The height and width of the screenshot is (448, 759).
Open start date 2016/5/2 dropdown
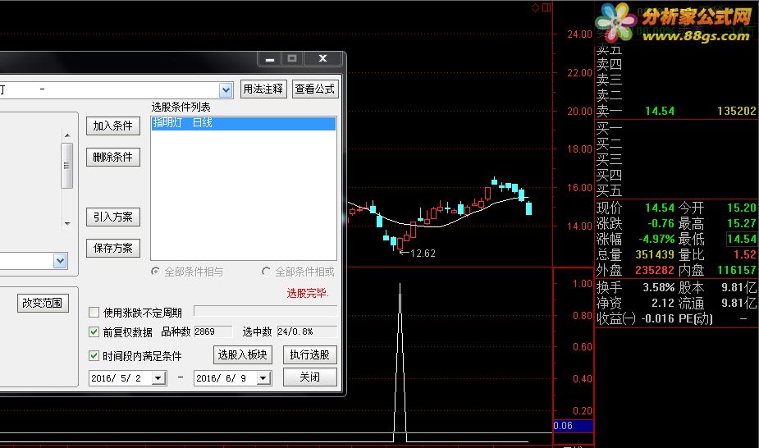(x=158, y=378)
